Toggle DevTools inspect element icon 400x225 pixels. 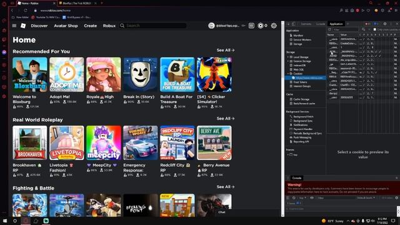point(288,24)
